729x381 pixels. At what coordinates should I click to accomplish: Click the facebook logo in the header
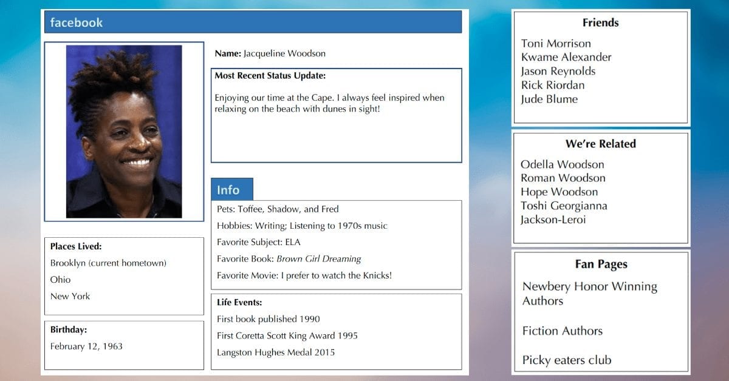point(75,22)
